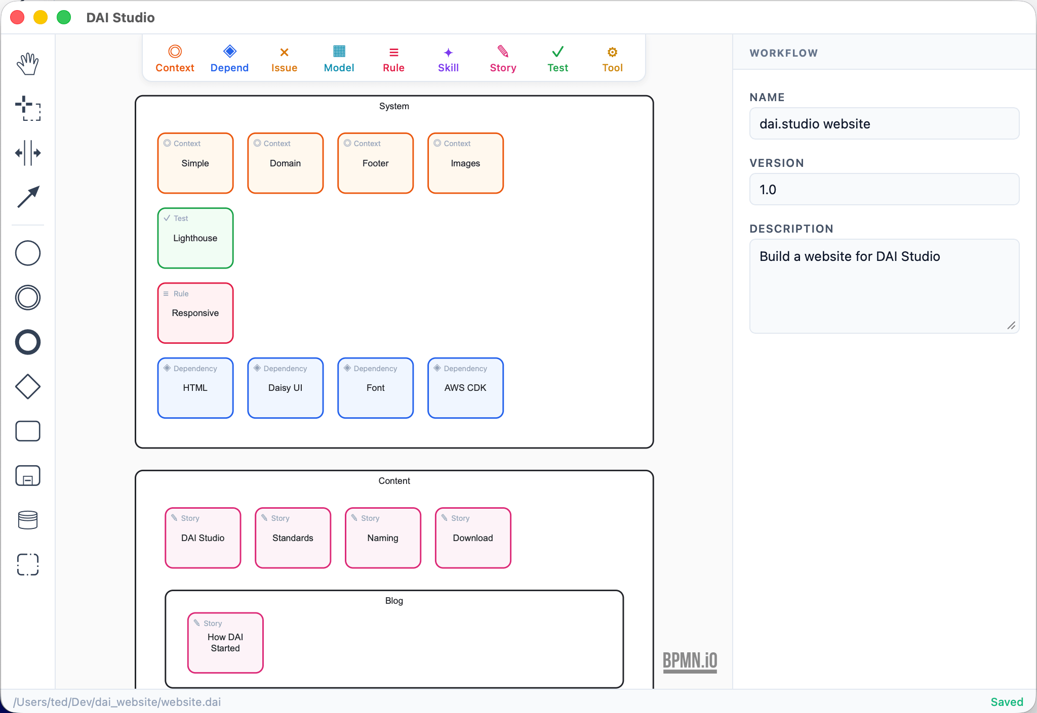Screen dimensions: 1037x713
Task: Select the Tool gear icon in the palette
Action: point(611,58)
